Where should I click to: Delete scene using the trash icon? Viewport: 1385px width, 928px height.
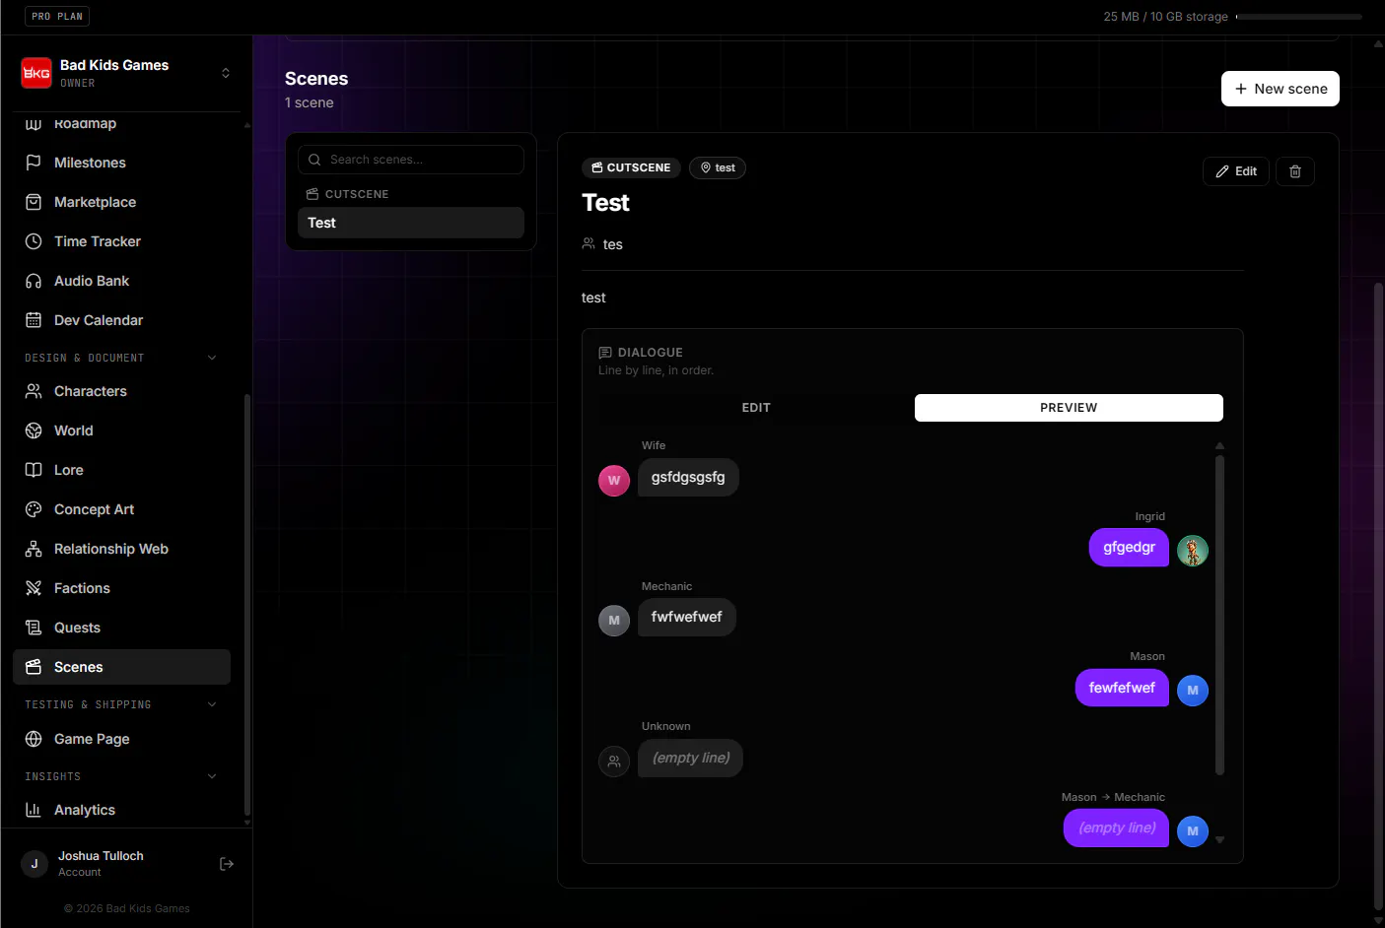(x=1294, y=171)
